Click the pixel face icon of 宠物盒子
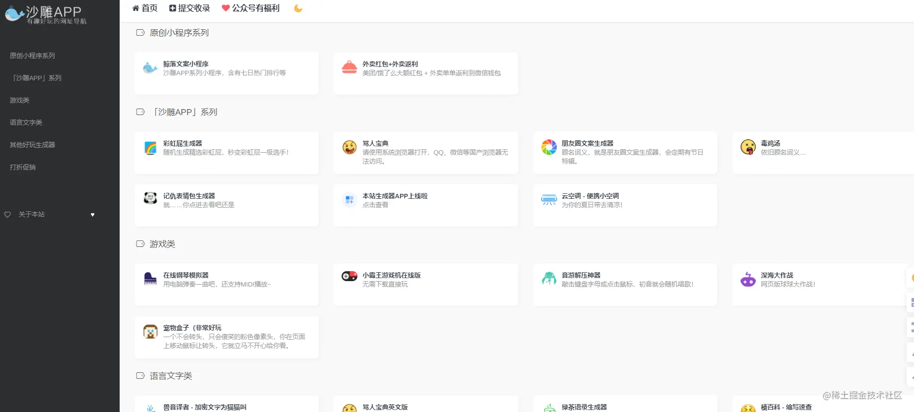 pyautogui.click(x=150, y=332)
